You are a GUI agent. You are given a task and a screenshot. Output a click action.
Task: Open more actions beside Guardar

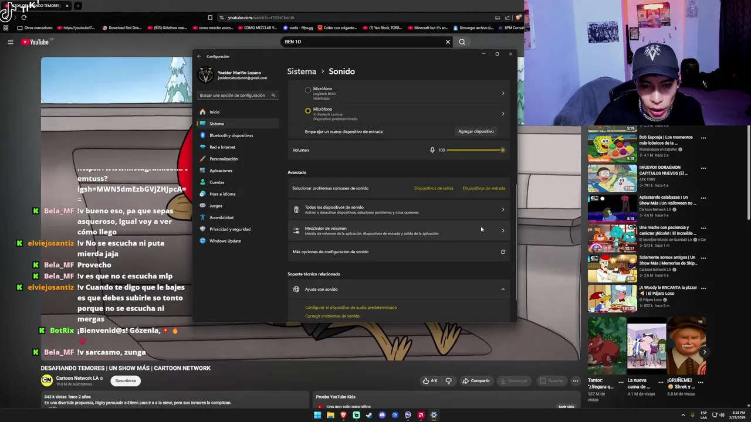click(x=575, y=380)
